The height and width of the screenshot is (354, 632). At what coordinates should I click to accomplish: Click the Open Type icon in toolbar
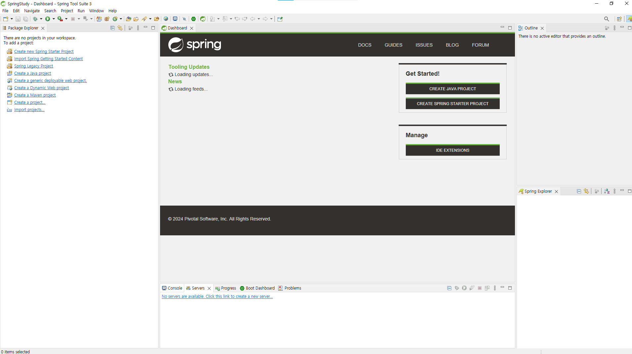[128, 19]
